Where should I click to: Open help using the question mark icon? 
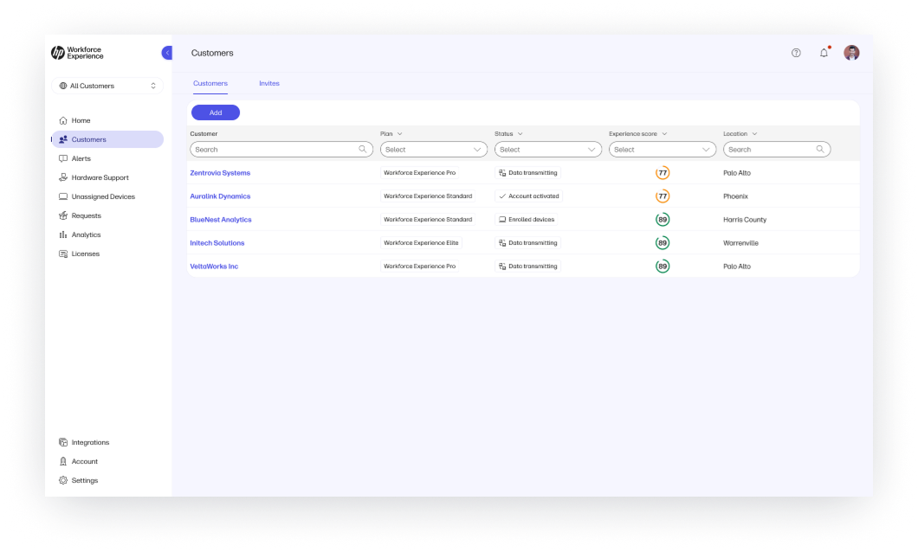pos(796,53)
